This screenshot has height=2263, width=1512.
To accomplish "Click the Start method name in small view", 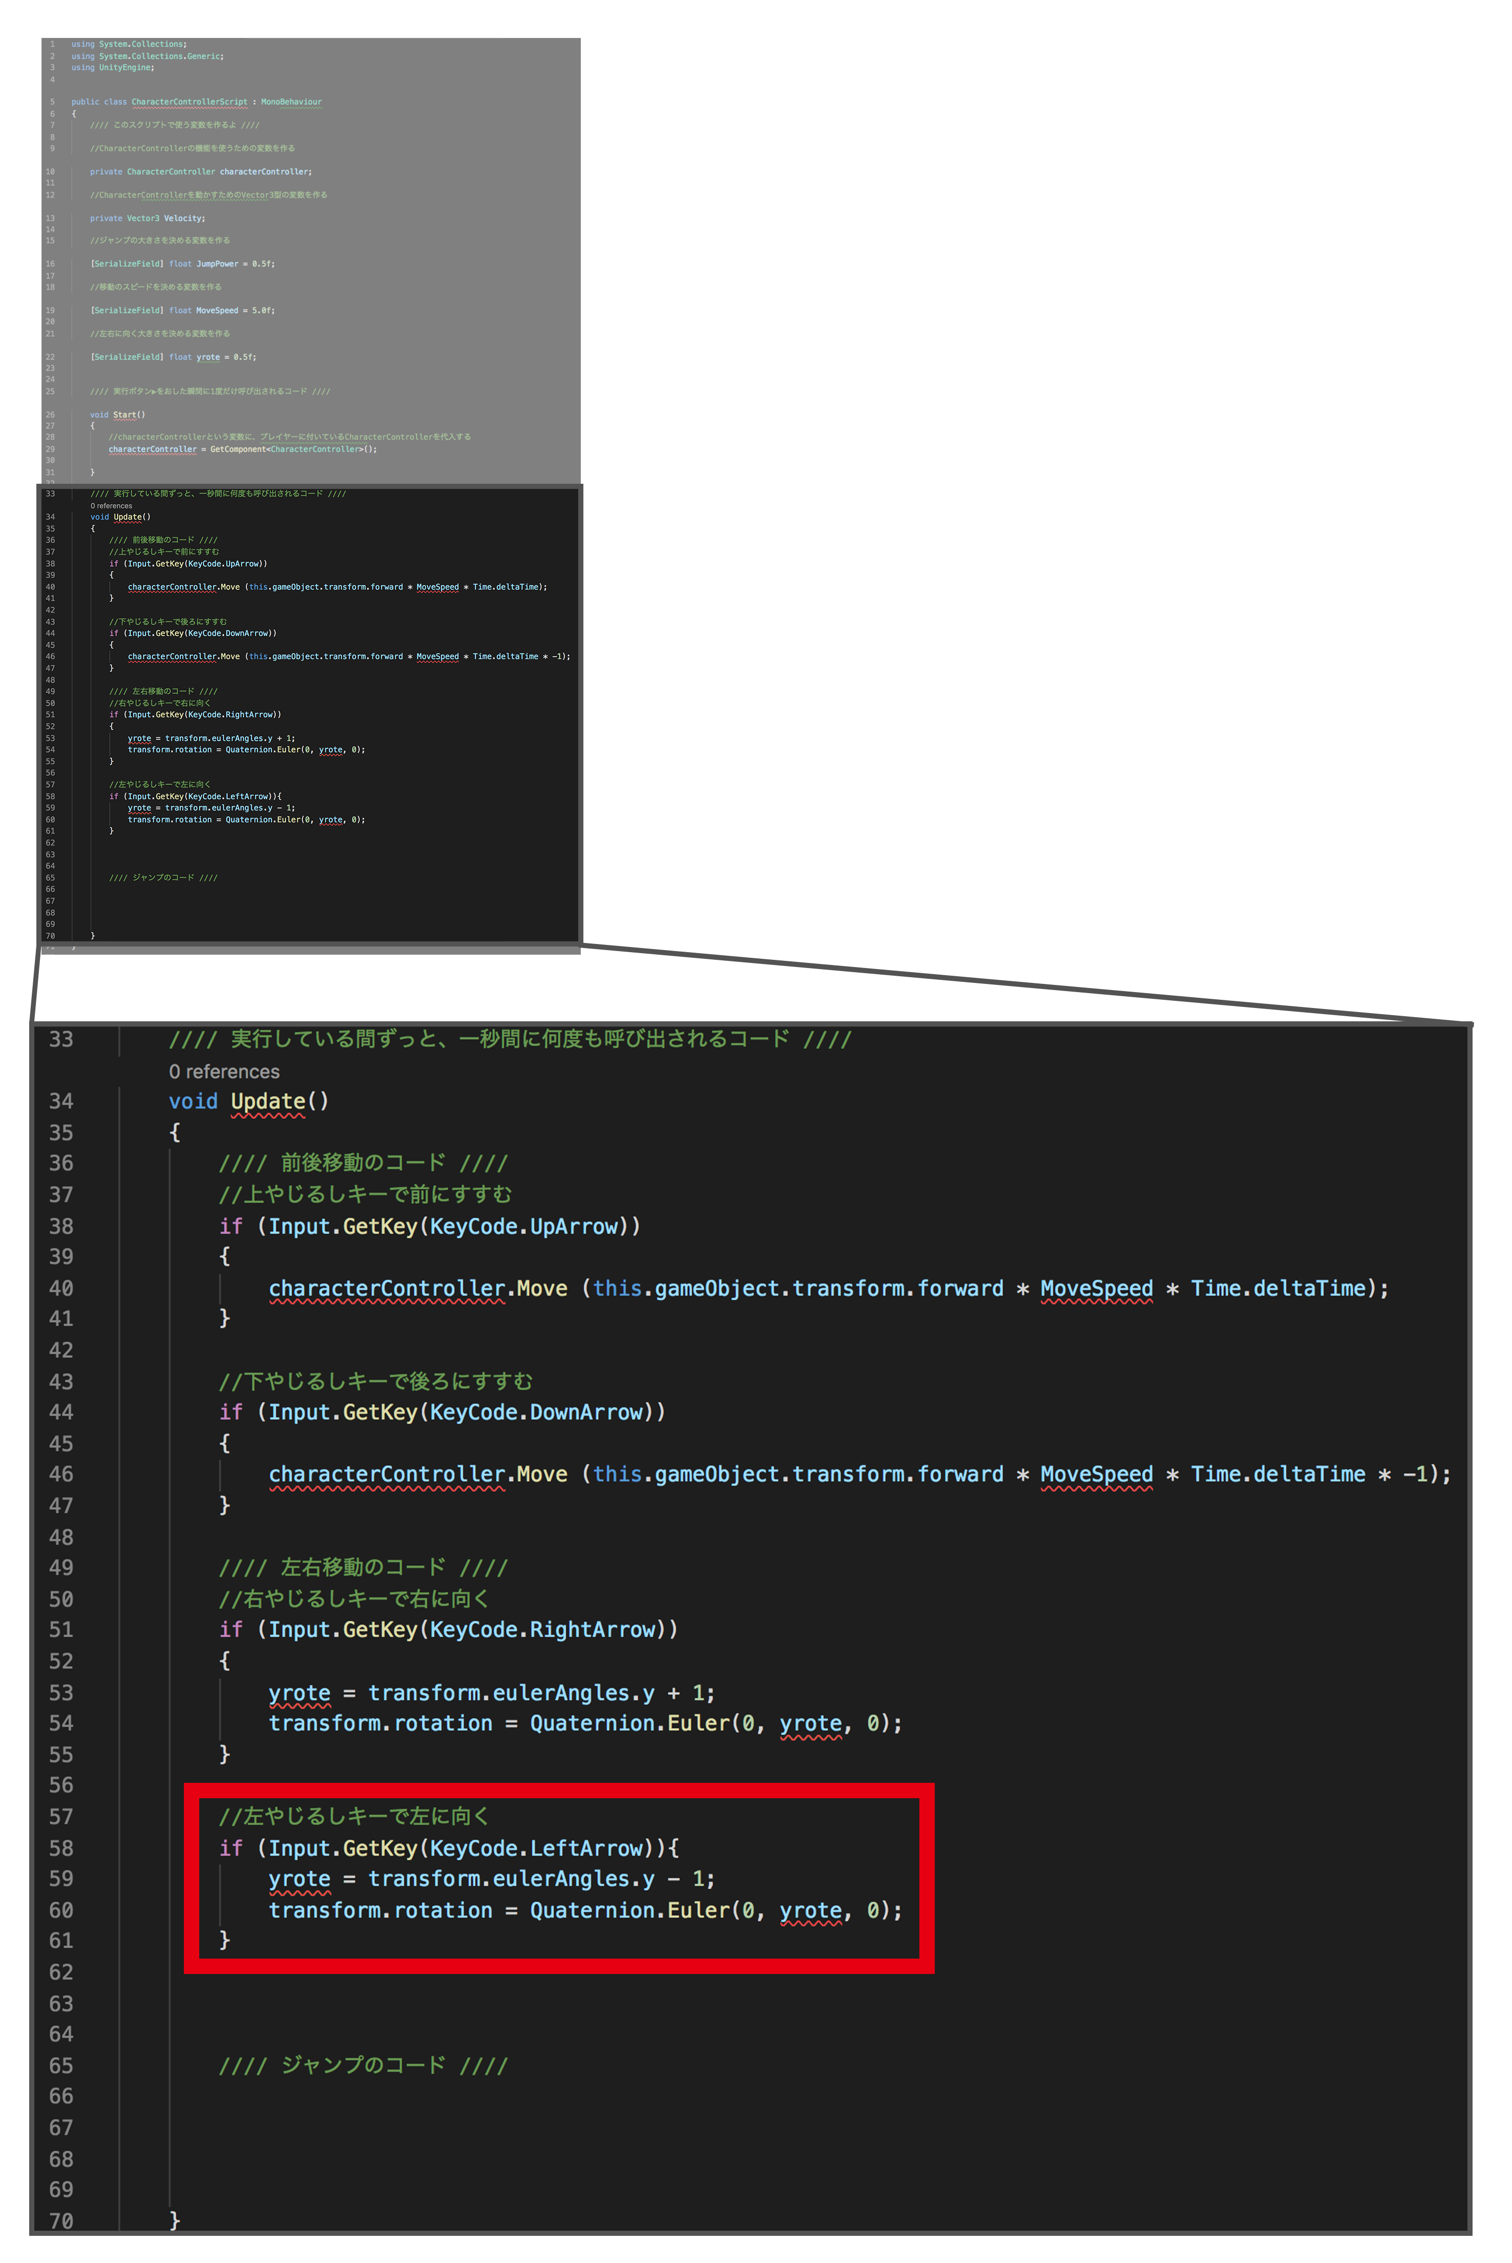I will coord(124,415).
